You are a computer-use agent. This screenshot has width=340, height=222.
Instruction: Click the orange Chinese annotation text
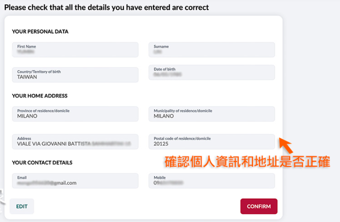[247, 162]
